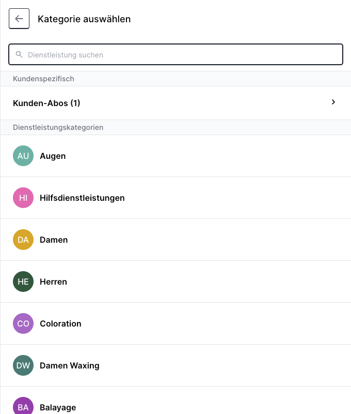Open the Hilfsdienstleistungen category
351x414 pixels.
coord(176,198)
